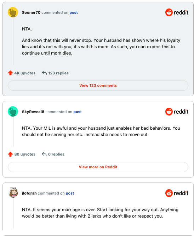Click the upvote arrow beside 4K upvotes
This screenshot has width=194, height=236.
(x=10, y=73)
